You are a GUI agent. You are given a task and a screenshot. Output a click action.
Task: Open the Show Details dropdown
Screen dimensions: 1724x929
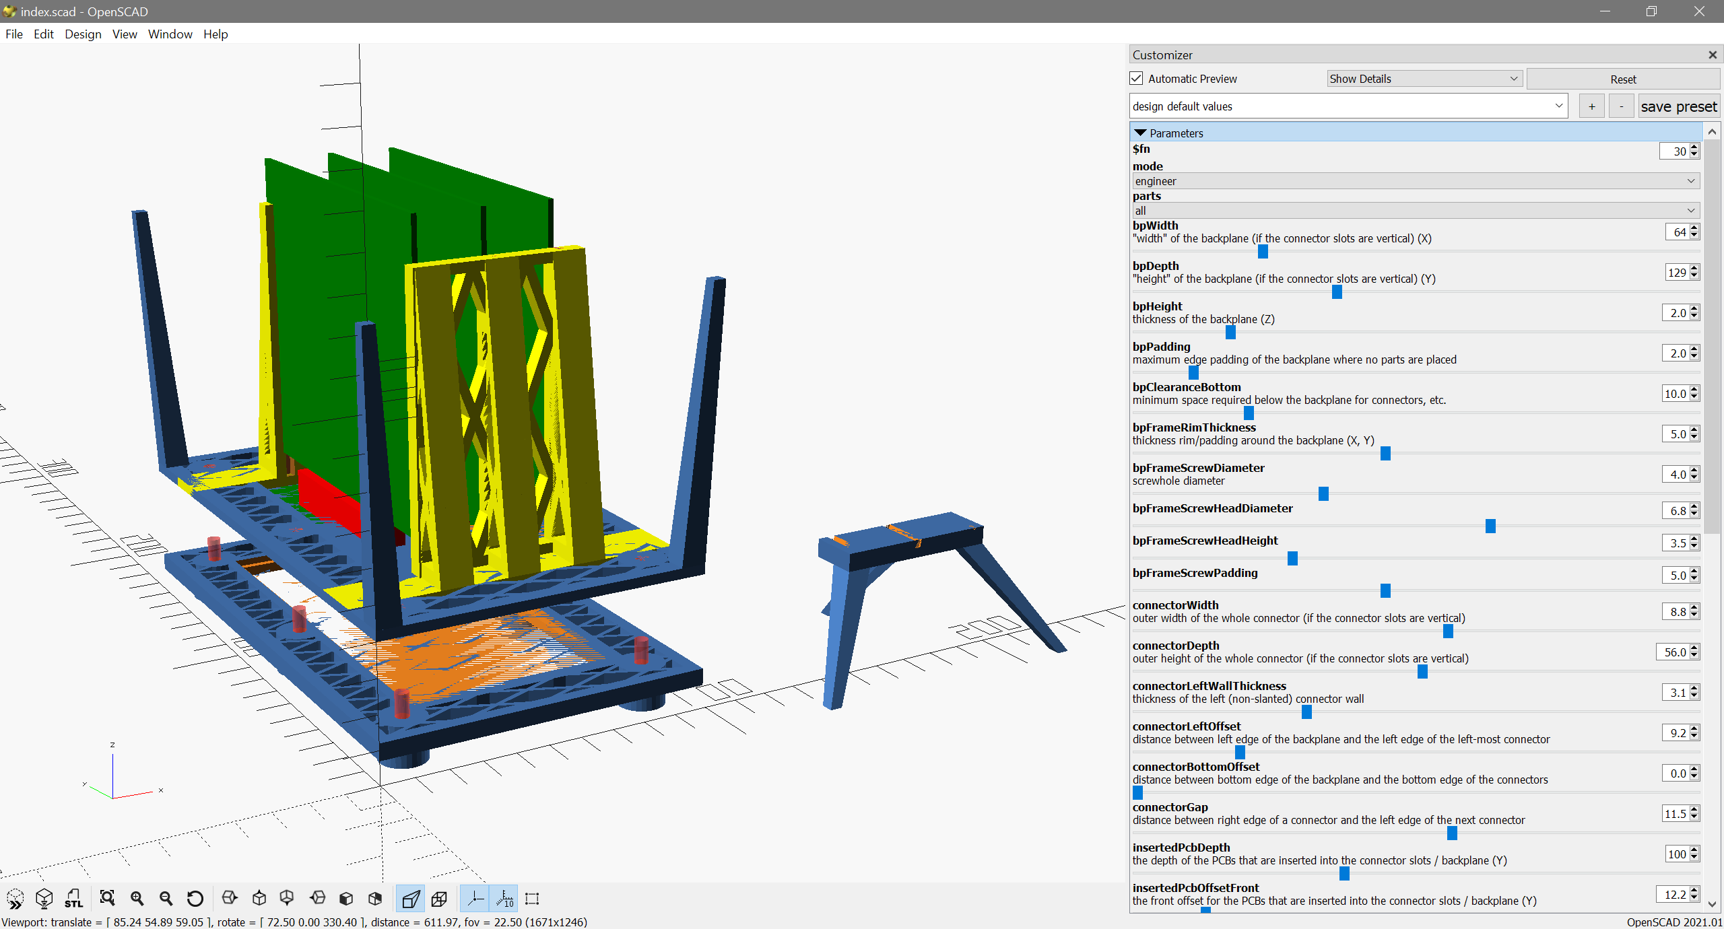1424,79
